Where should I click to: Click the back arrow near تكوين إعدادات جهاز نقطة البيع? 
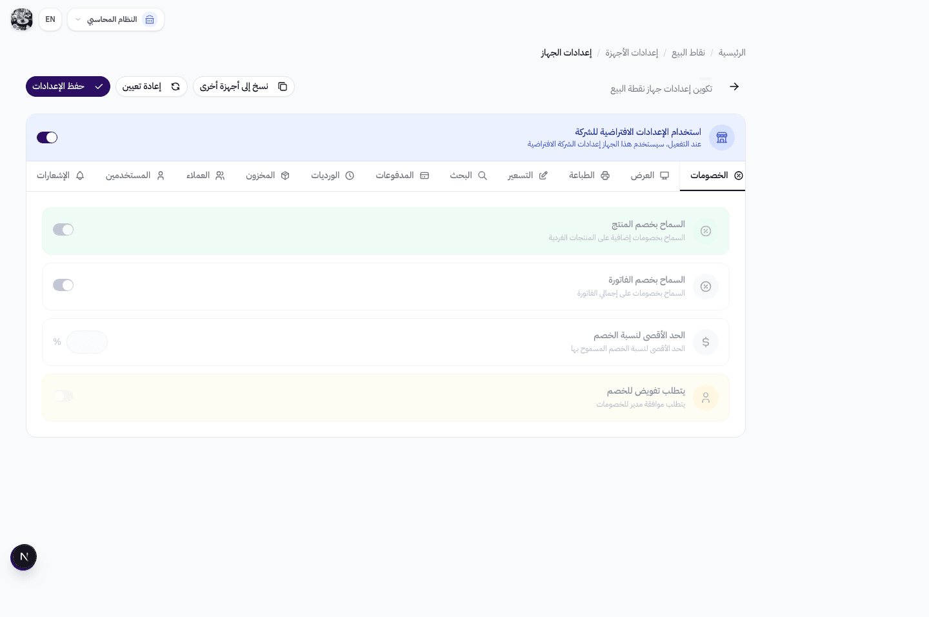point(734,86)
